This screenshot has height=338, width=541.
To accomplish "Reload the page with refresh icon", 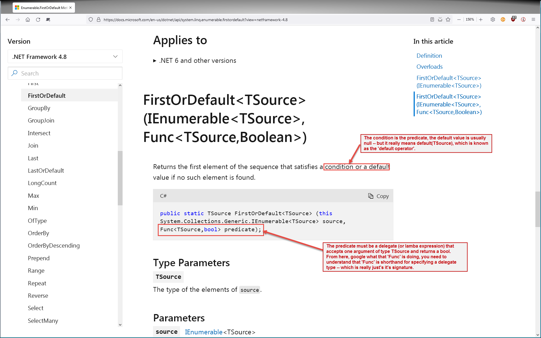I will (38, 19).
